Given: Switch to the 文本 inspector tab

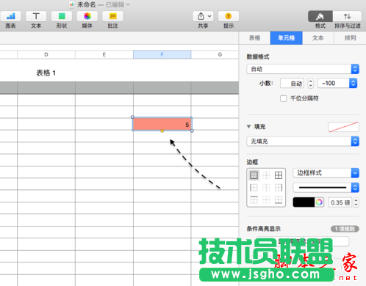Looking at the screenshot, I should 318,38.
